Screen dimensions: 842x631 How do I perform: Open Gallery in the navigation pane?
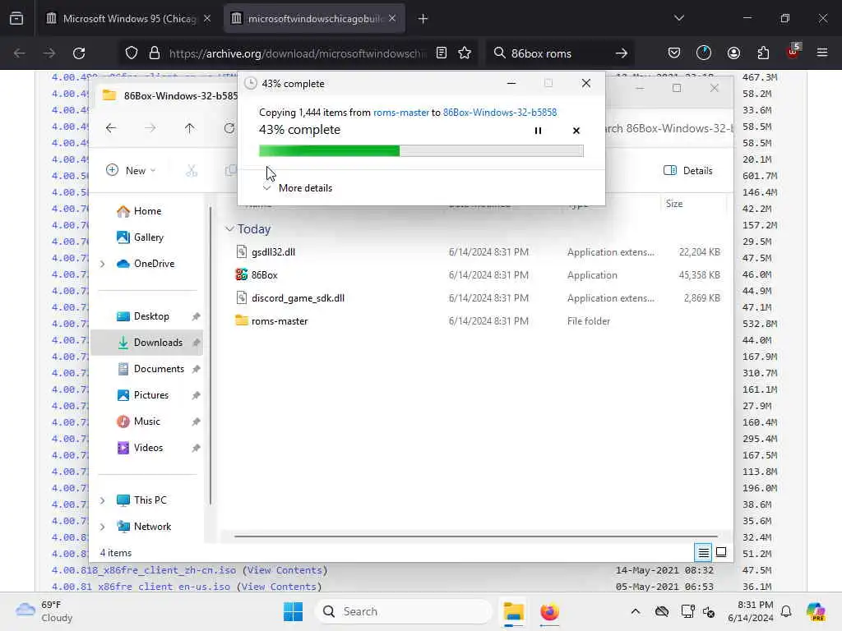tap(148, 237)
